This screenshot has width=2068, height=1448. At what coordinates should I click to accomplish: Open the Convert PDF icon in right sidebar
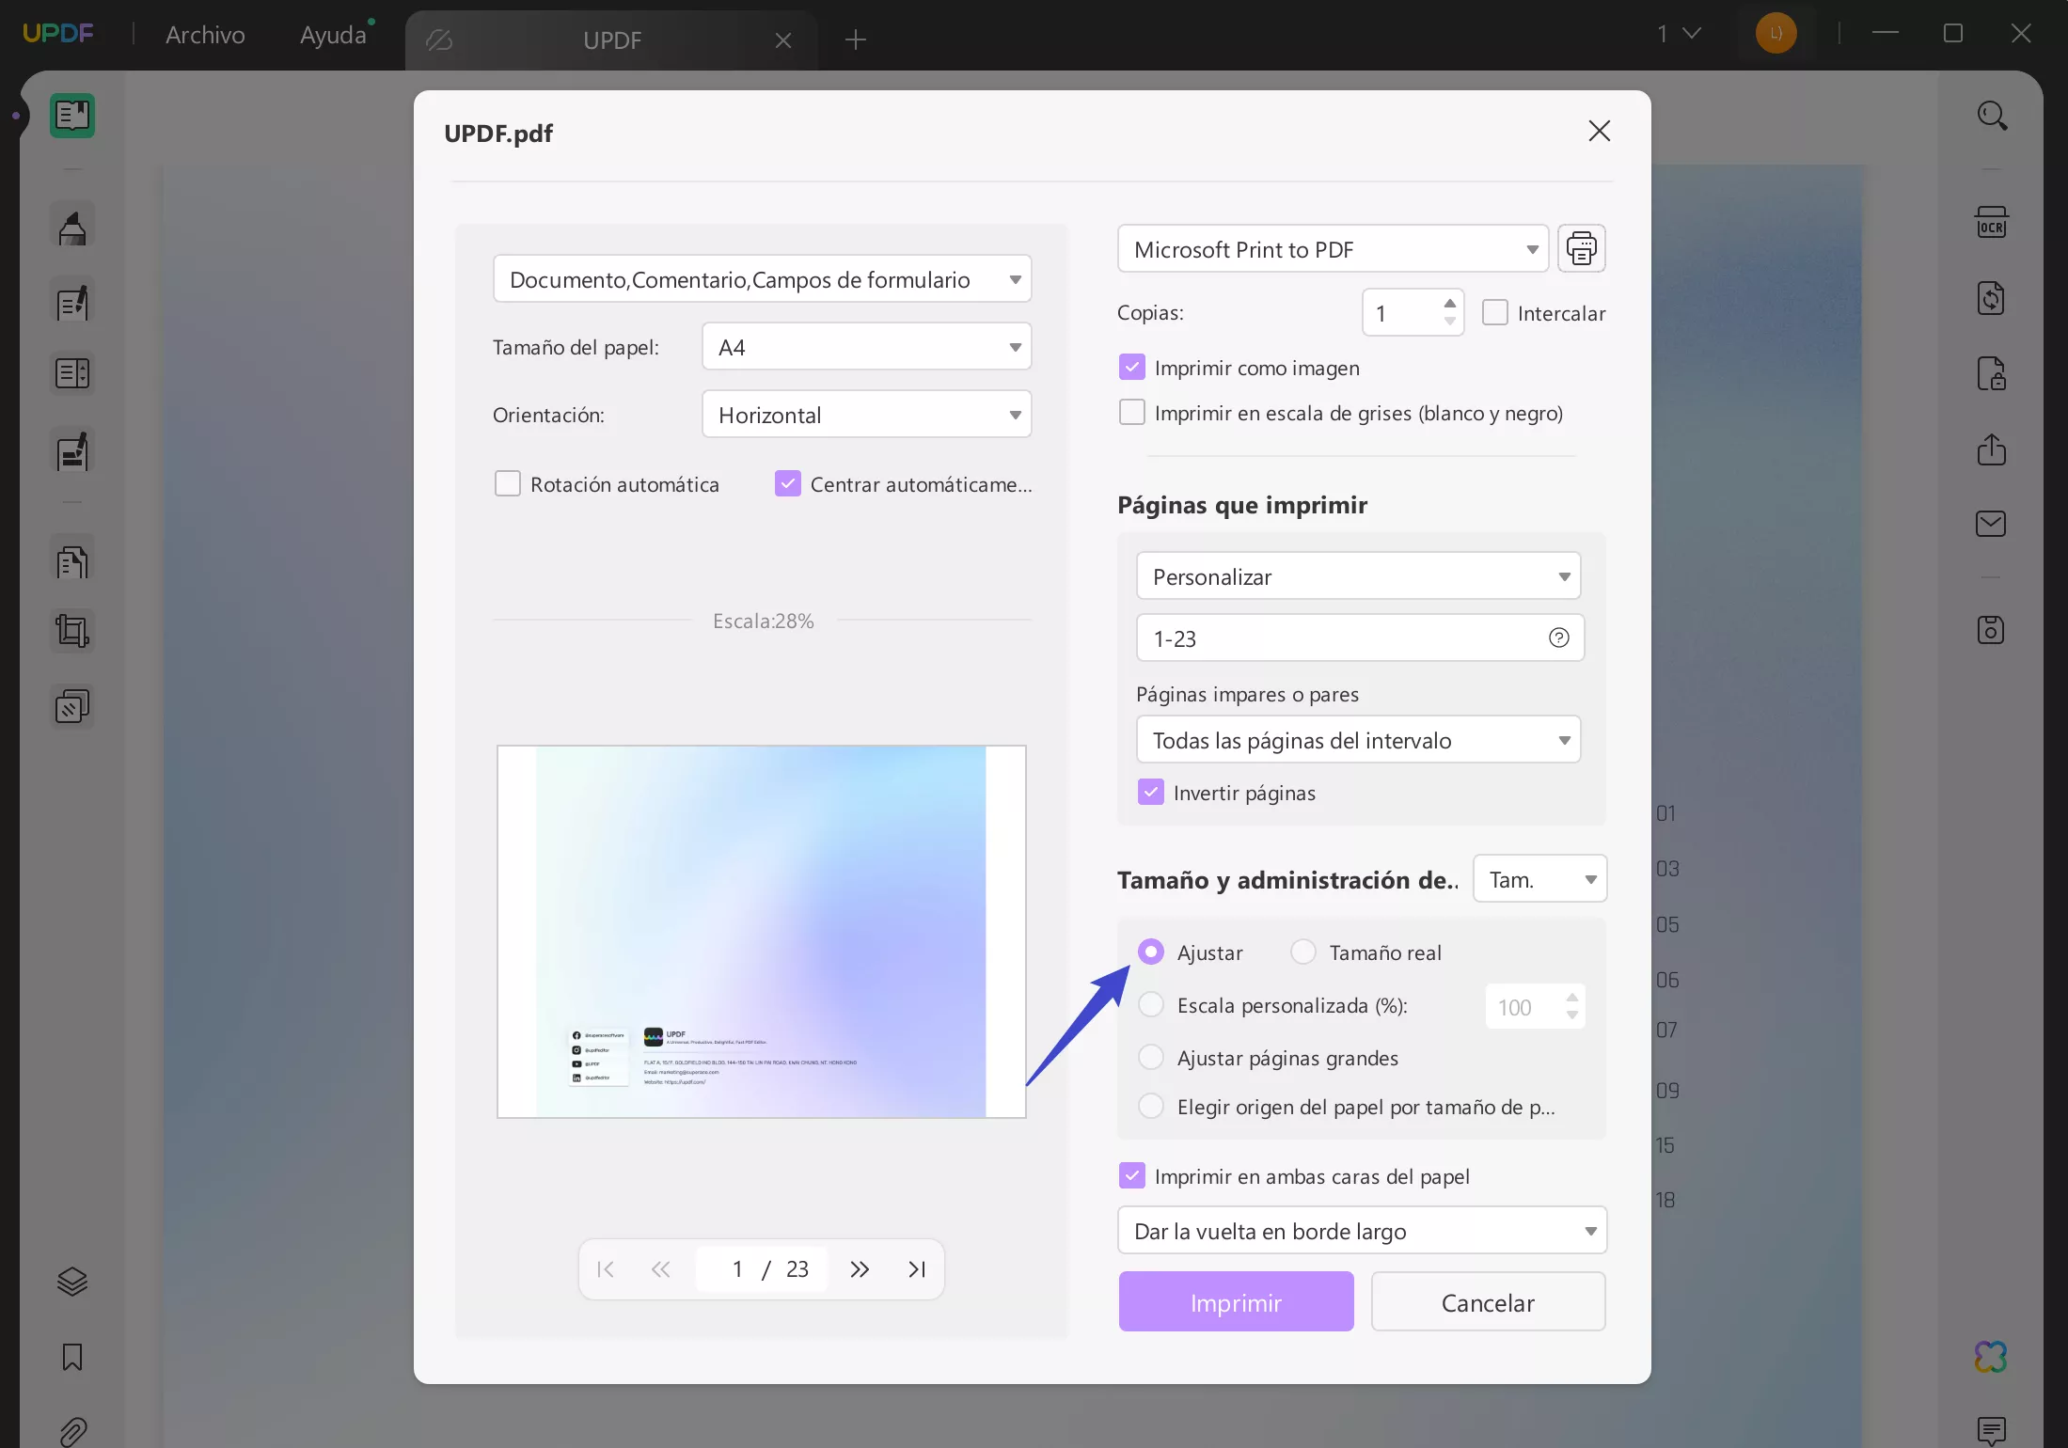(1992, 298)
